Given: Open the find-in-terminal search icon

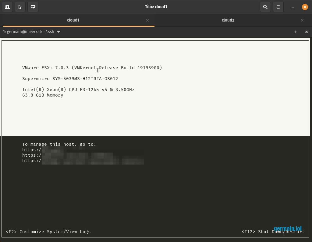Looking at the screenshot, I should pos(265,7).
